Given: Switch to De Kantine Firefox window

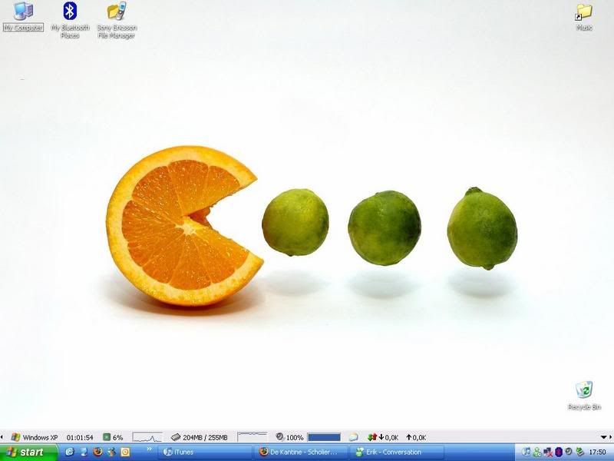Looking at the screenshot, I should [302, 453].
